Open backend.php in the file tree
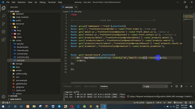This screenshot has width=195, height=109. click(22, 47)
